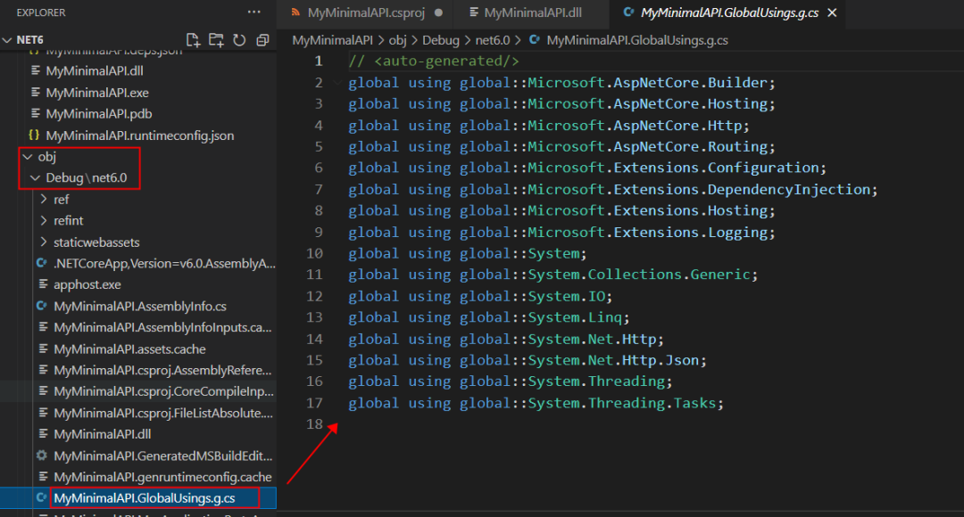Switch to the MyMinimalAPI.dll tab
Screen dimensions: 964x517
[x=532, y=12]
